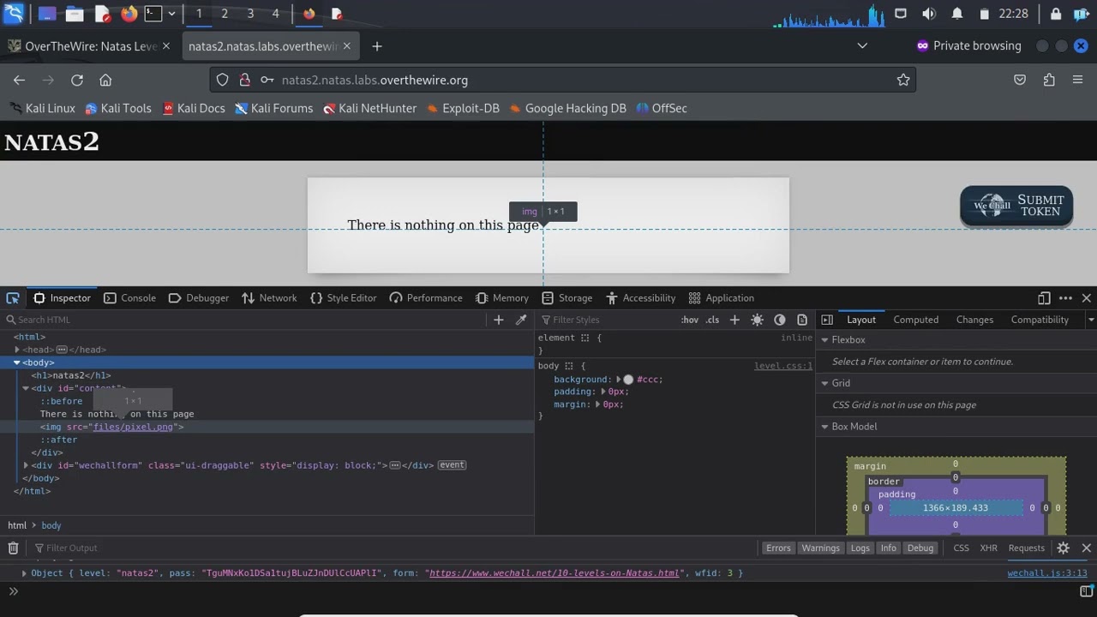Screen dimensions: 1097x617
Task: Collapse the Grid section
Action: point(825,383)
